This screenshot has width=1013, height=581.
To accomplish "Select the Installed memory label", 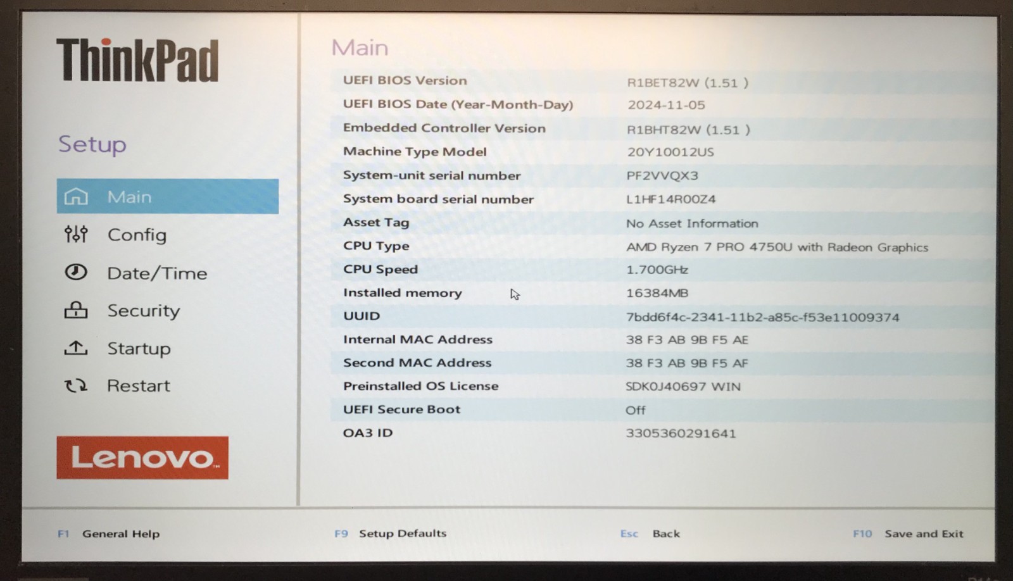I will point(403,293).
